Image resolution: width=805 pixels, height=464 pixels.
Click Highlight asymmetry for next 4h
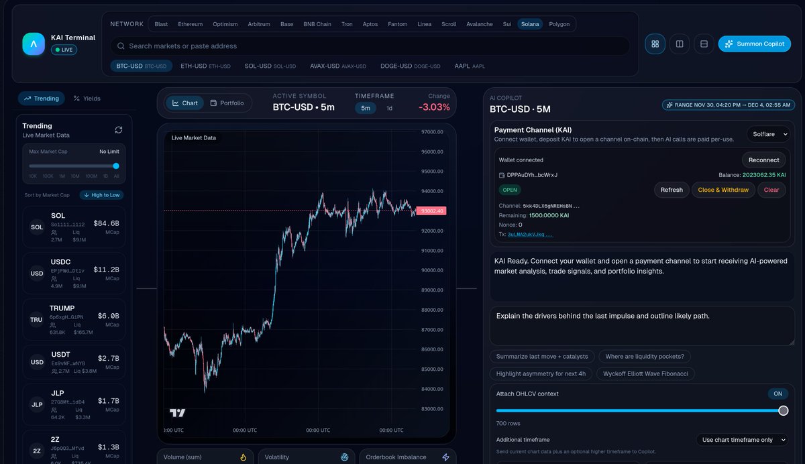pyautogui.click(x=541, y=373)
